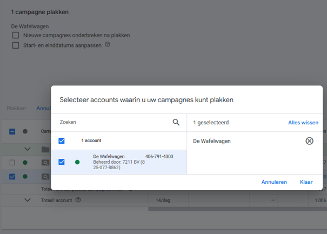Image resolution: width=327 pixels, height=234 pixels.
Task: Check the unchecked campaign row checkbox
Action: pyautogui.click(x=12, y=163)
